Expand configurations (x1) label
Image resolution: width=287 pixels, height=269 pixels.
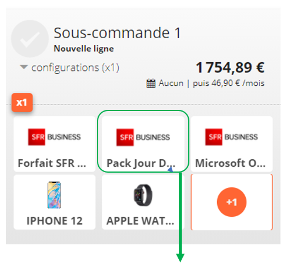coord(75,68)
